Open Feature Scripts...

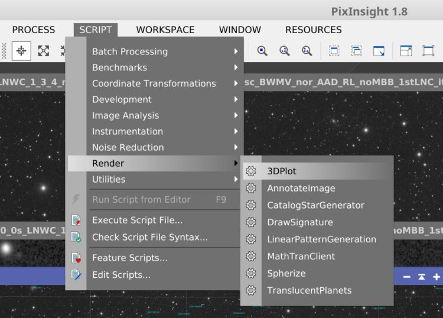[154, 258]
